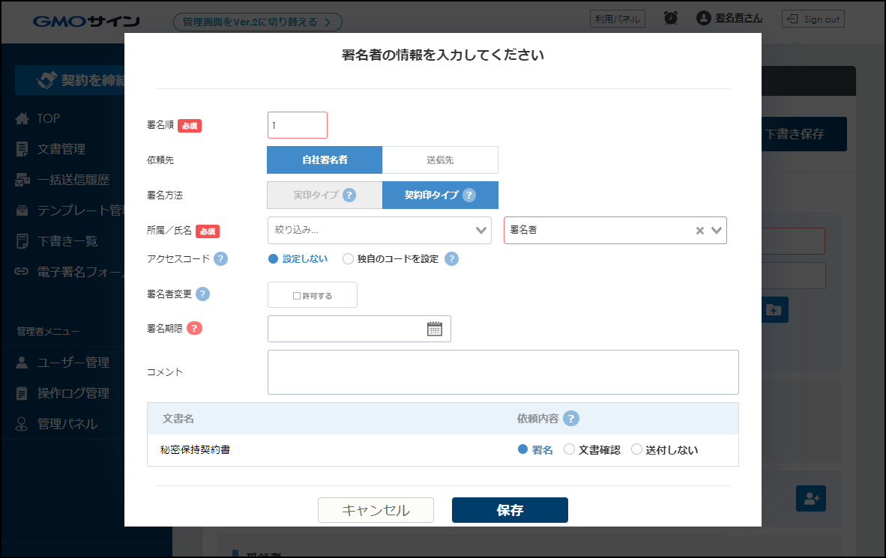
Task: Click the 保存 button
Action: 510,510
